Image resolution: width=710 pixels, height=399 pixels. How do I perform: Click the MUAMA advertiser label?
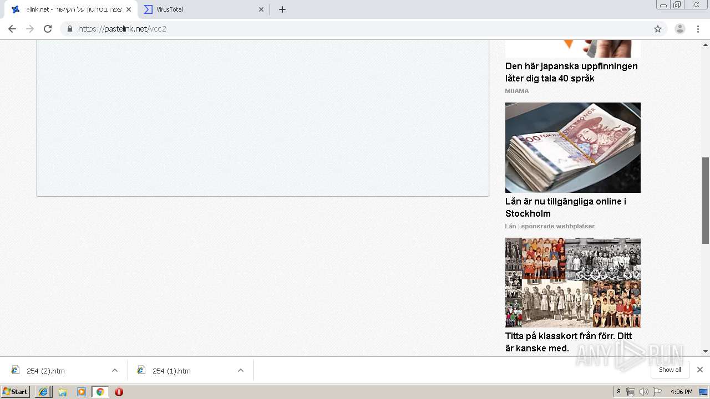click(x=517, y=91)
